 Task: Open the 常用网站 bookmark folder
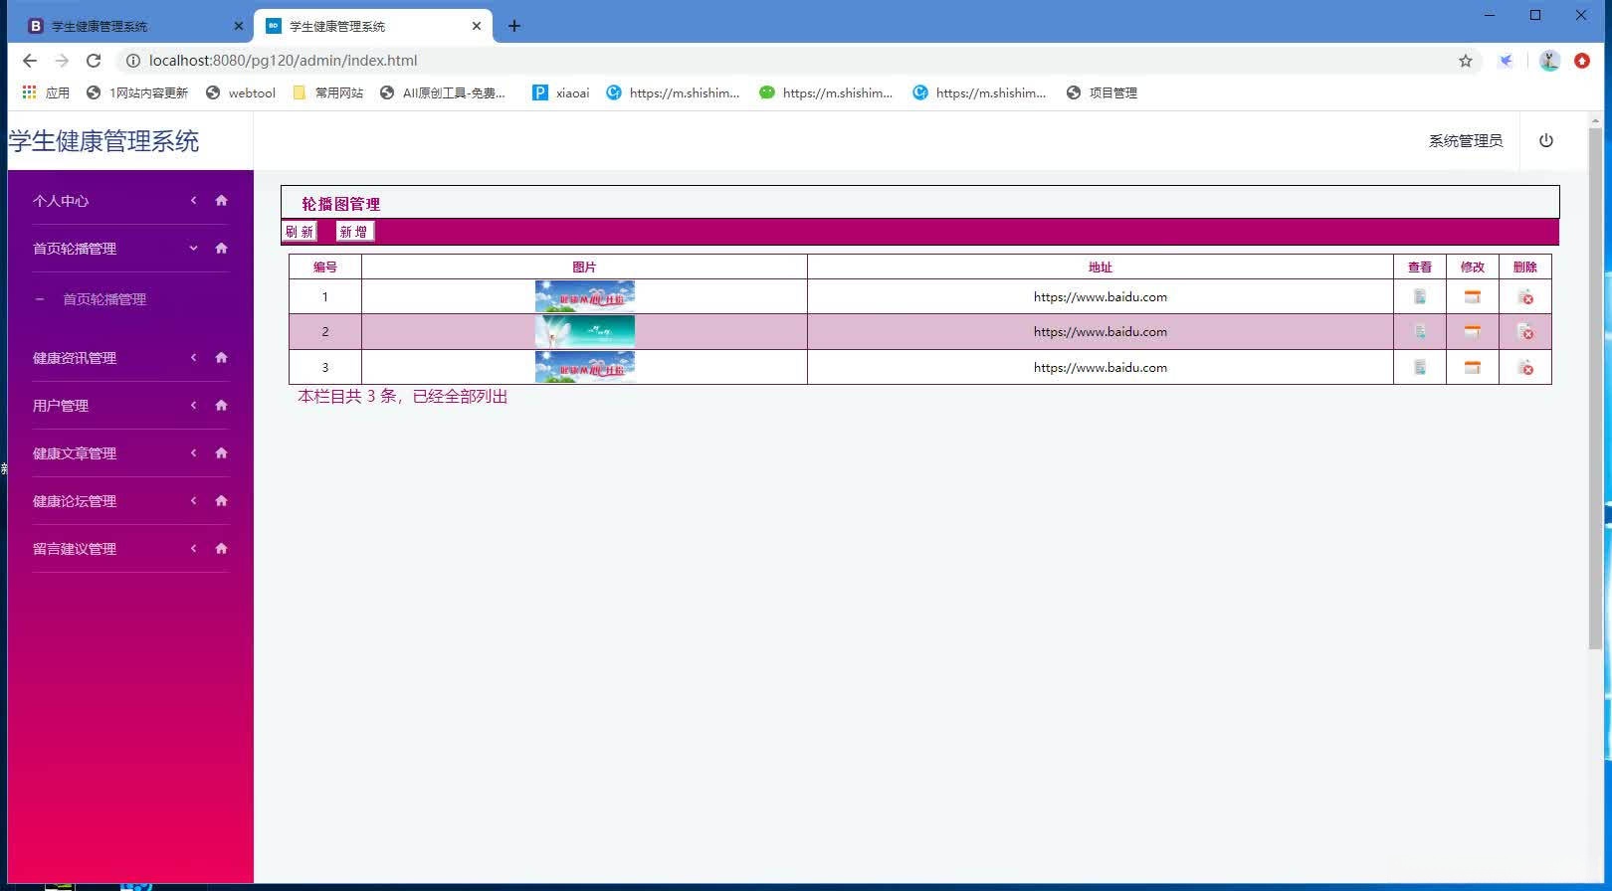[x=327, y=92]
